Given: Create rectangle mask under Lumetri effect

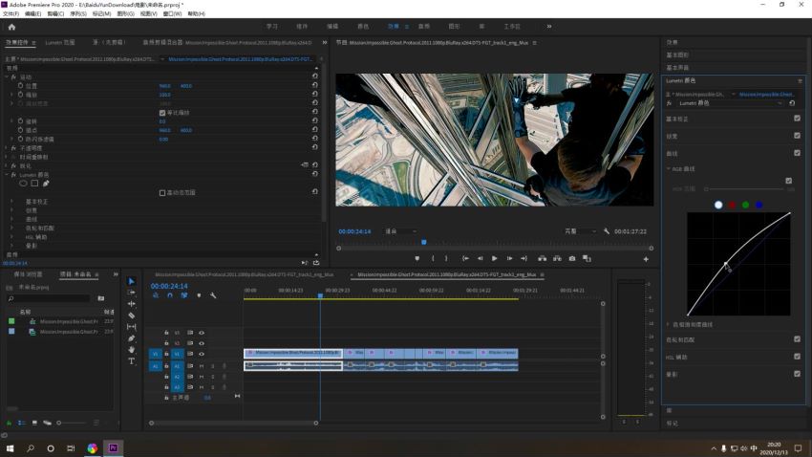Looking at the screenshot, I should pos(34,184).
